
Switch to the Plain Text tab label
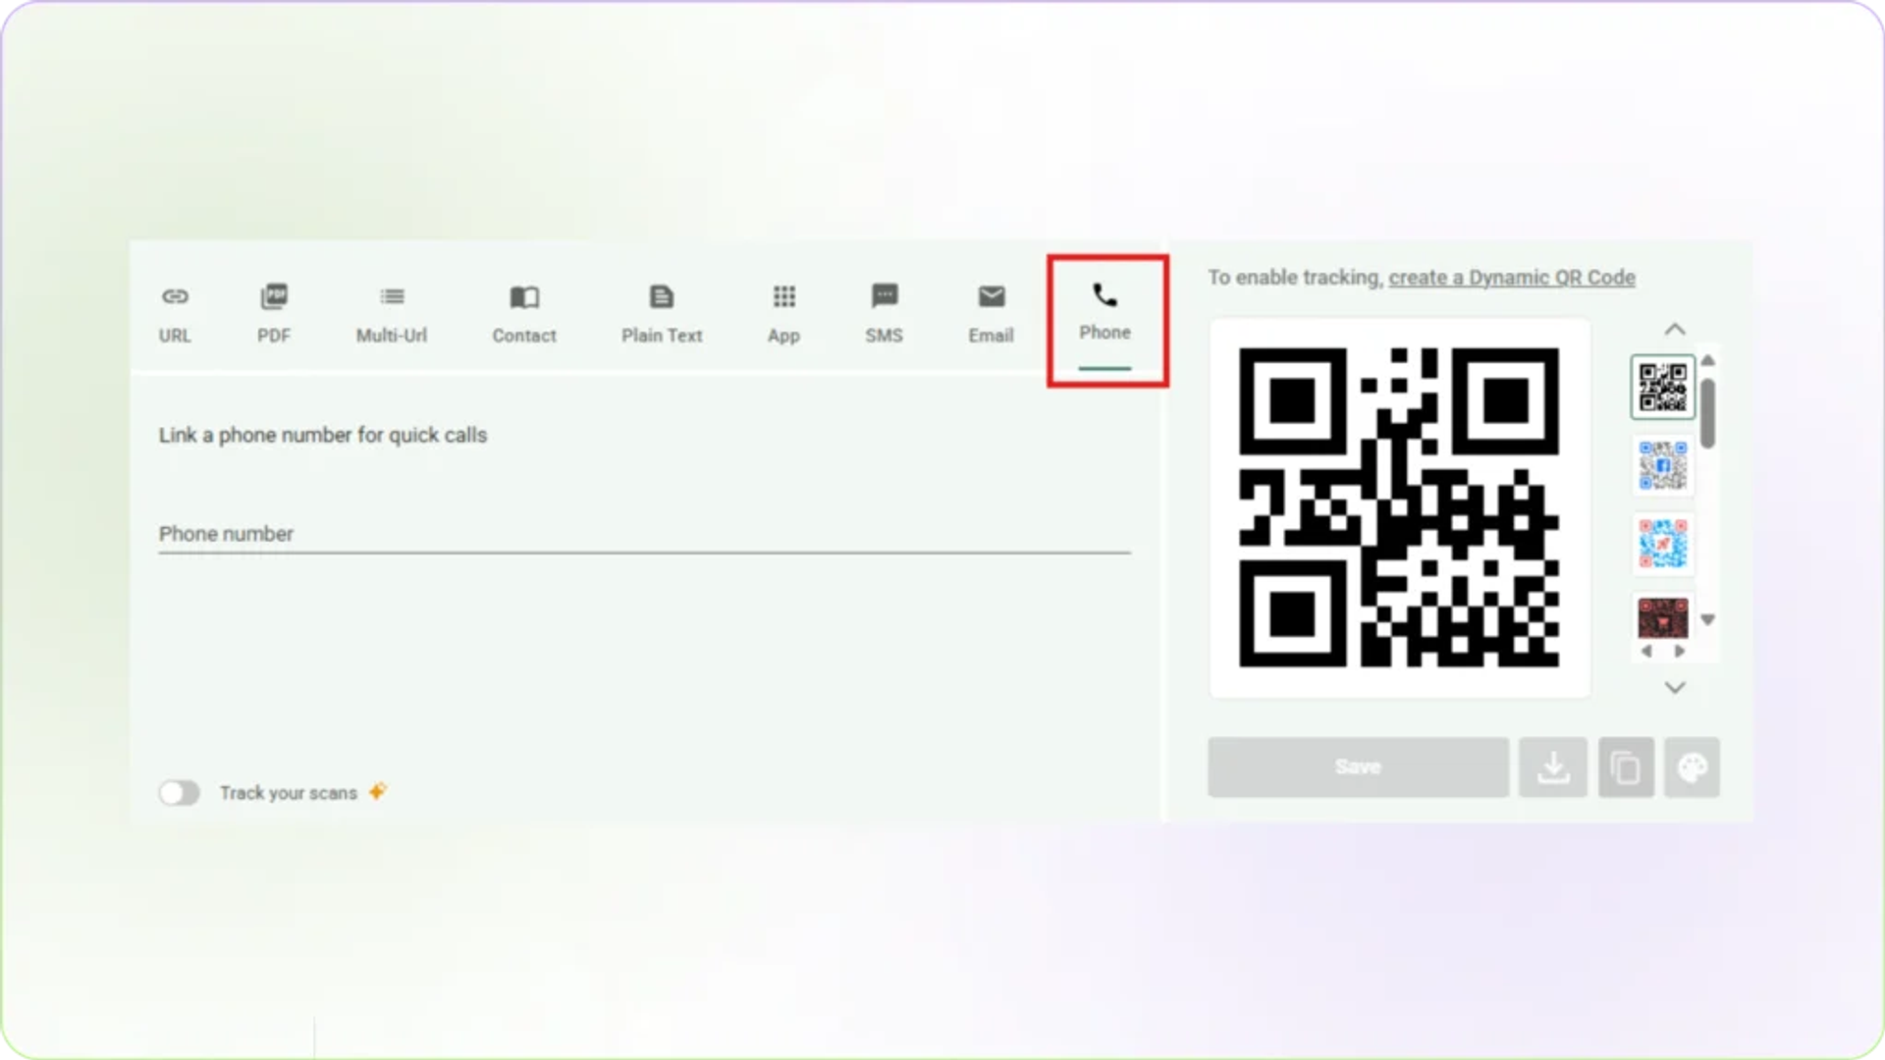click(x=662, y=336)
